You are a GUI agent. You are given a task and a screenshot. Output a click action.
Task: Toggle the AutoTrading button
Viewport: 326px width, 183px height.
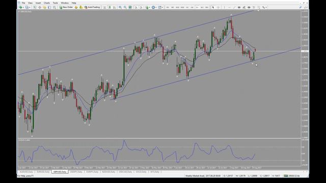coord(92,7)
